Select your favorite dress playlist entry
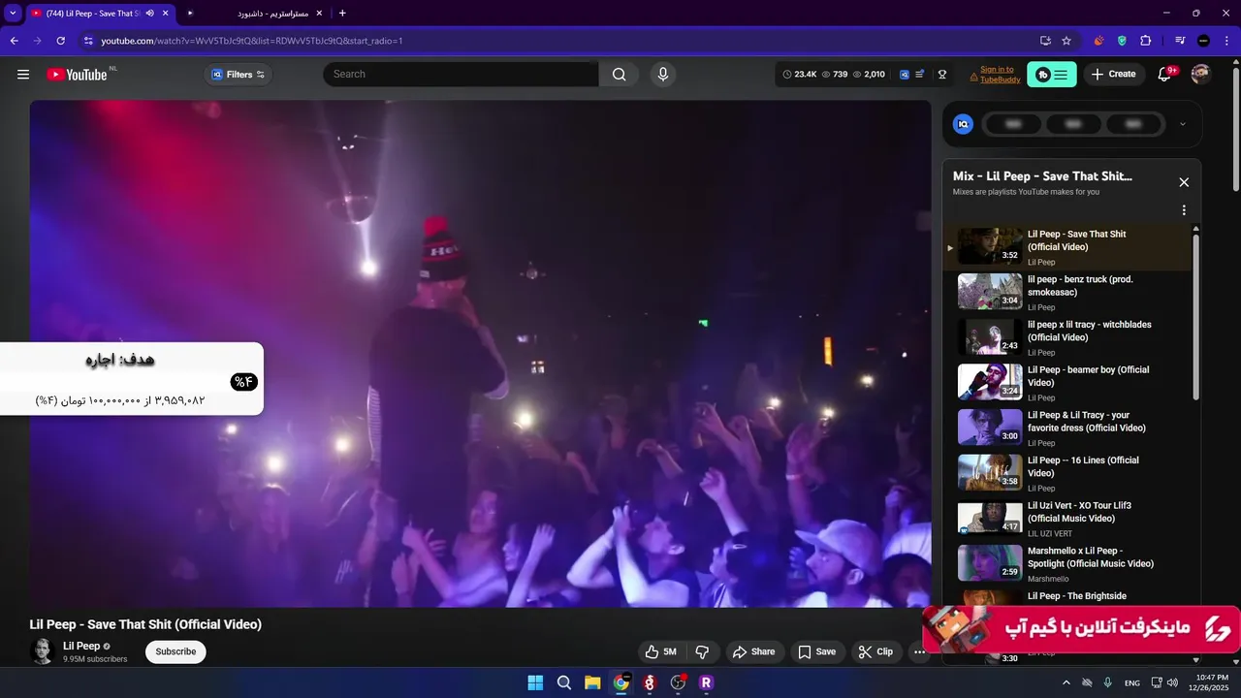Screen dimensions: 1241x698 coord(1067,428)
